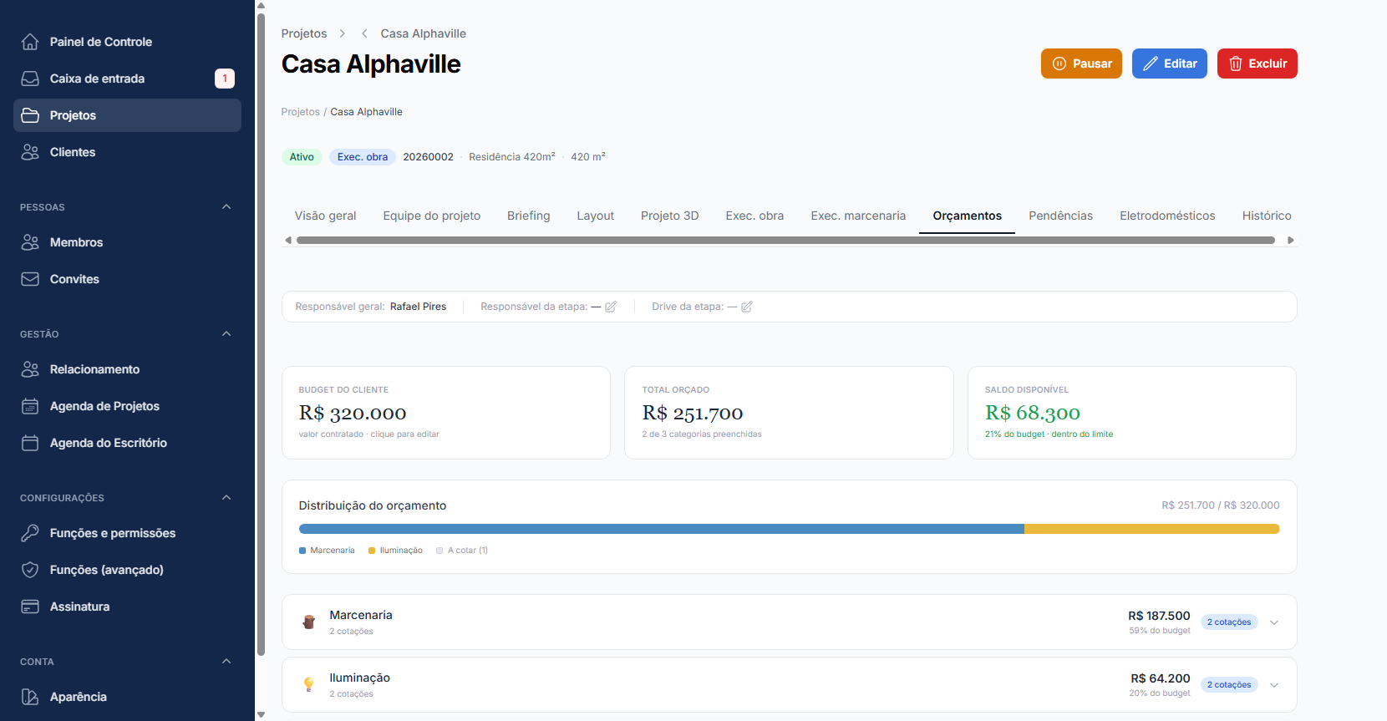Click the Excluir button

1257,63
